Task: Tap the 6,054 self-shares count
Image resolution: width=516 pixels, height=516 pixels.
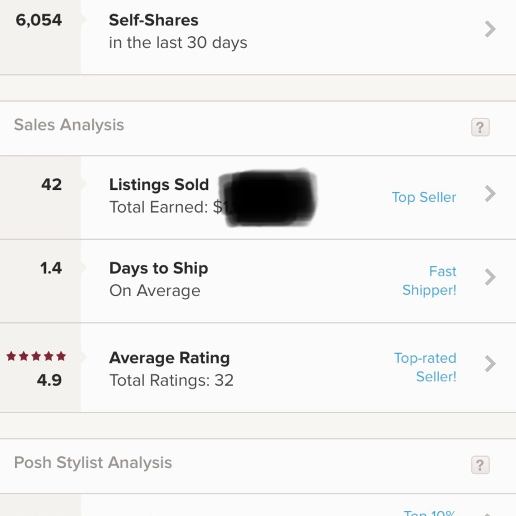Action: 39,21
